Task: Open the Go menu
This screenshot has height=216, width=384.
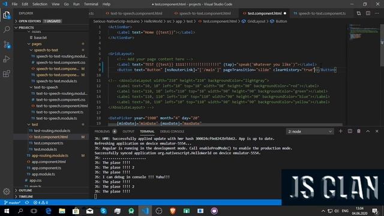Action: (66, 4)
